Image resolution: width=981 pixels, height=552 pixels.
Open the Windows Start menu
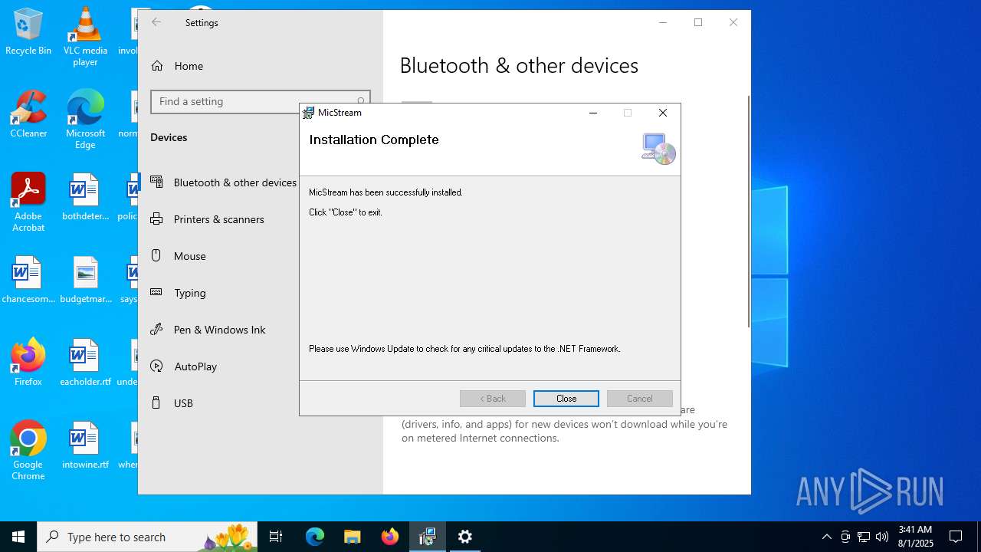coord(18,537)
